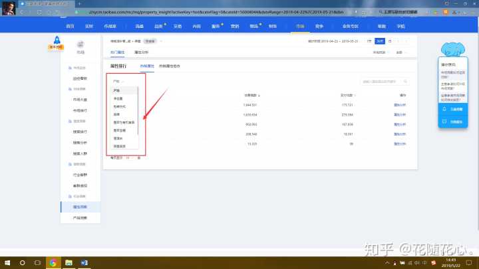Go back with the browser back arrow
This screenshot has height=269, width=479.
click(22, 12)
